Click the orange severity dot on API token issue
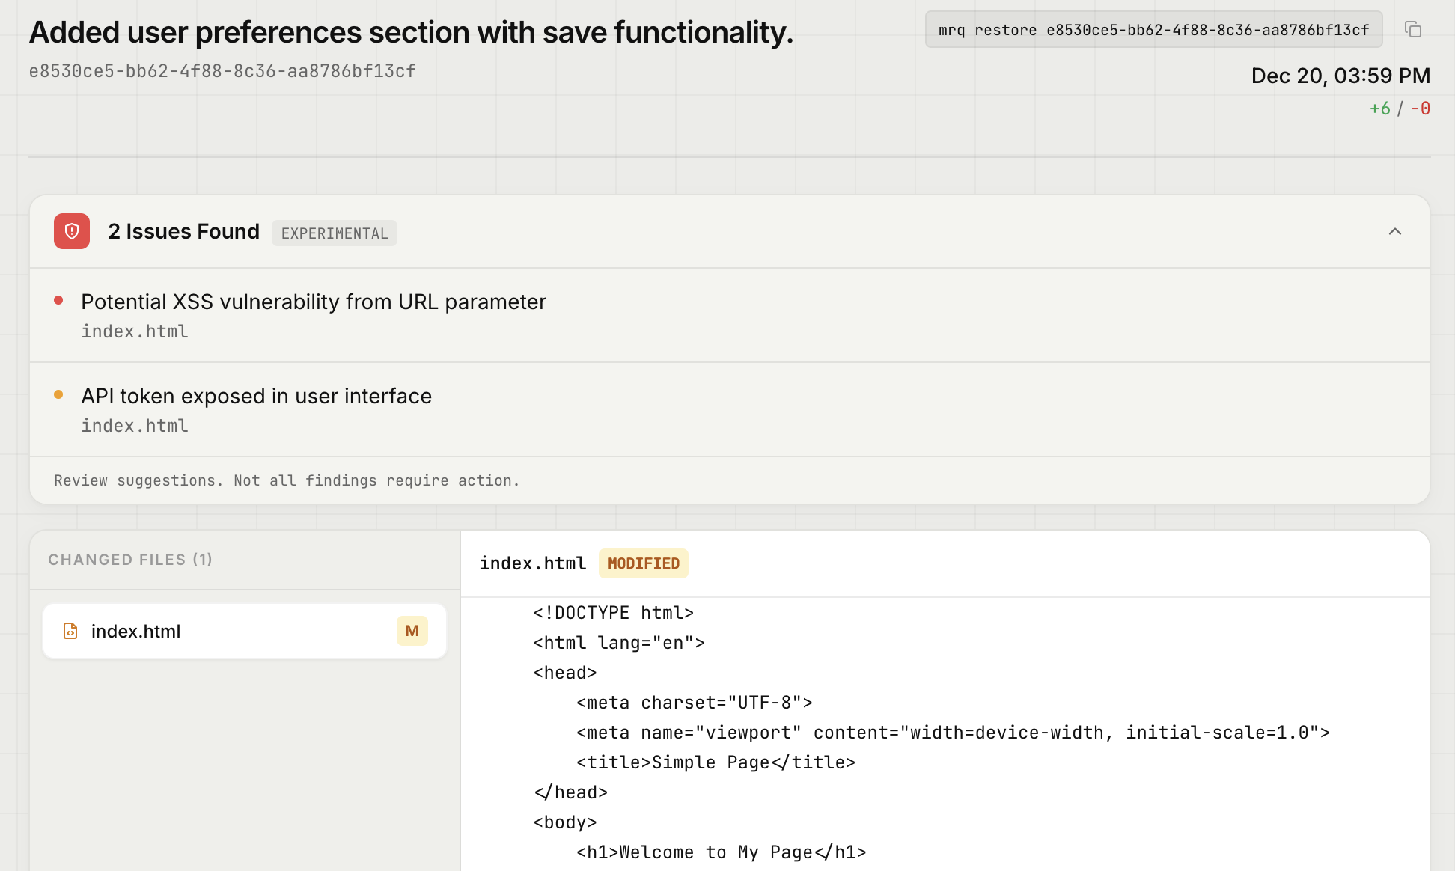1455x871 pixels. tap(58, 394)
